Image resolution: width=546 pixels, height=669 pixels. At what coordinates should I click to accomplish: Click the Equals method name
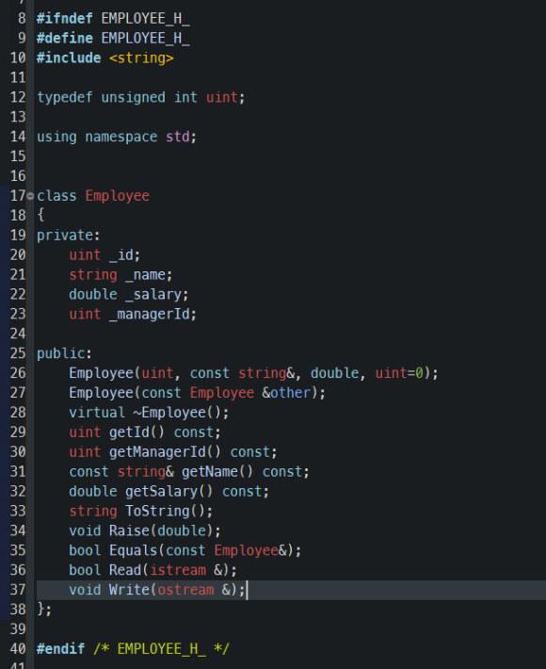134,550
